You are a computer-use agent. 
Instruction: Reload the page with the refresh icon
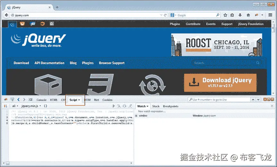[165, 15]
